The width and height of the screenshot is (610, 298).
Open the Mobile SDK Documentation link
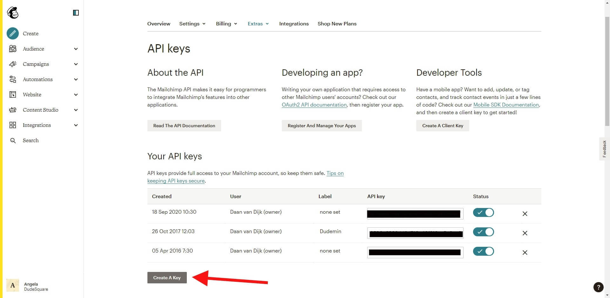coord(506,105)
